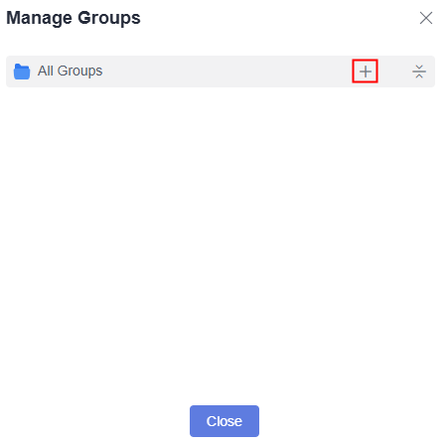Exit group management via top-right X

click(426, 18)
